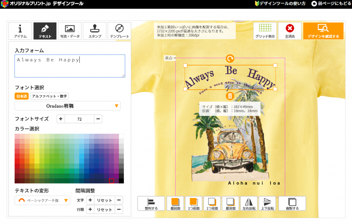Screen dimensions: 352x224
Task: Flip horizontally with 左右反転
Action: (x=249, y=204)
